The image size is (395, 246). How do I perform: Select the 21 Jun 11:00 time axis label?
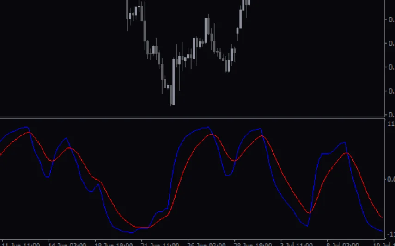[x=160, y=243]
